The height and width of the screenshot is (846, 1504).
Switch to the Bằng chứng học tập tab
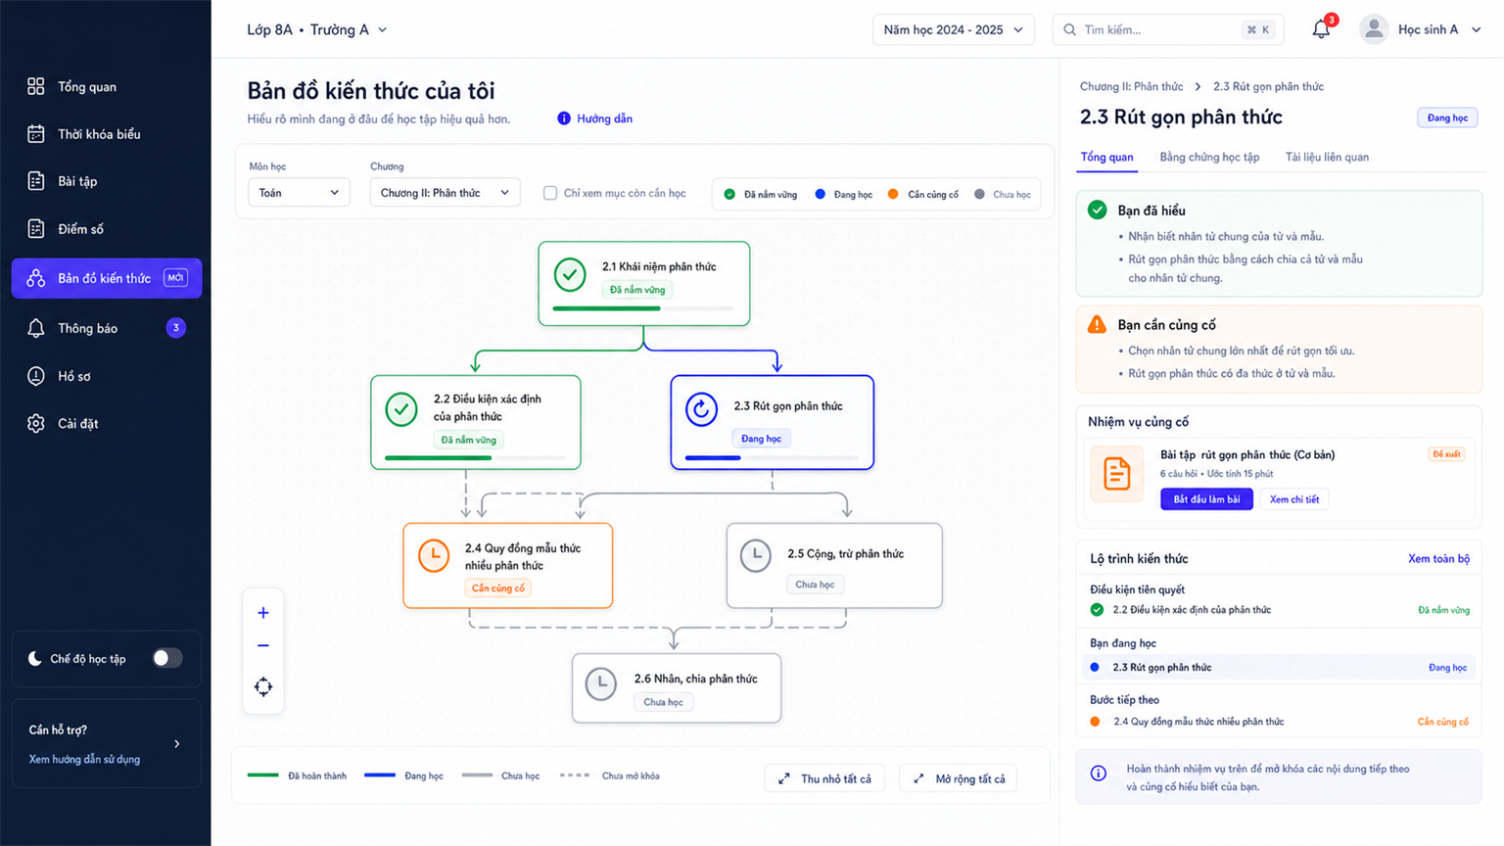click(x=1209, y=157)
